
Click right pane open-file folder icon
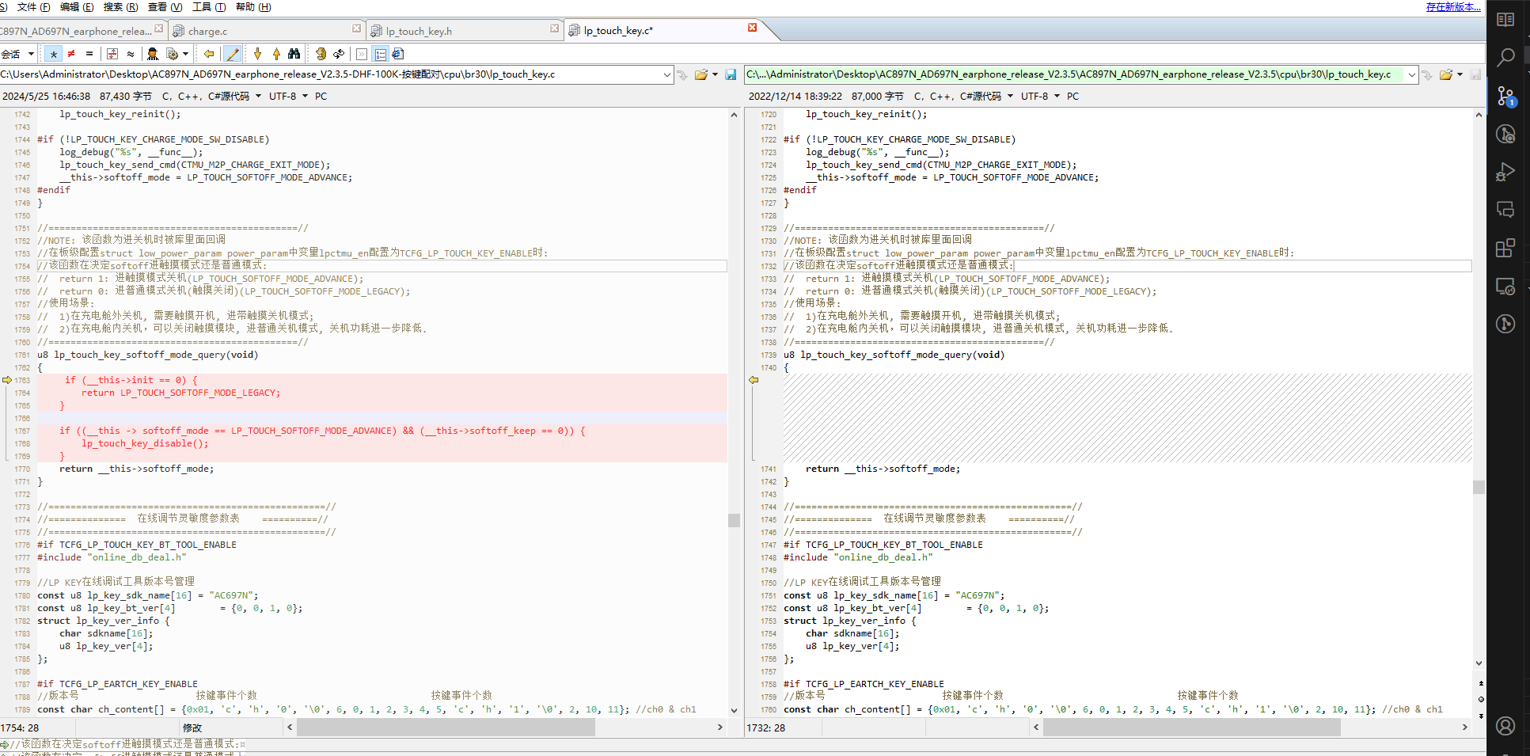coord(1445,74)
